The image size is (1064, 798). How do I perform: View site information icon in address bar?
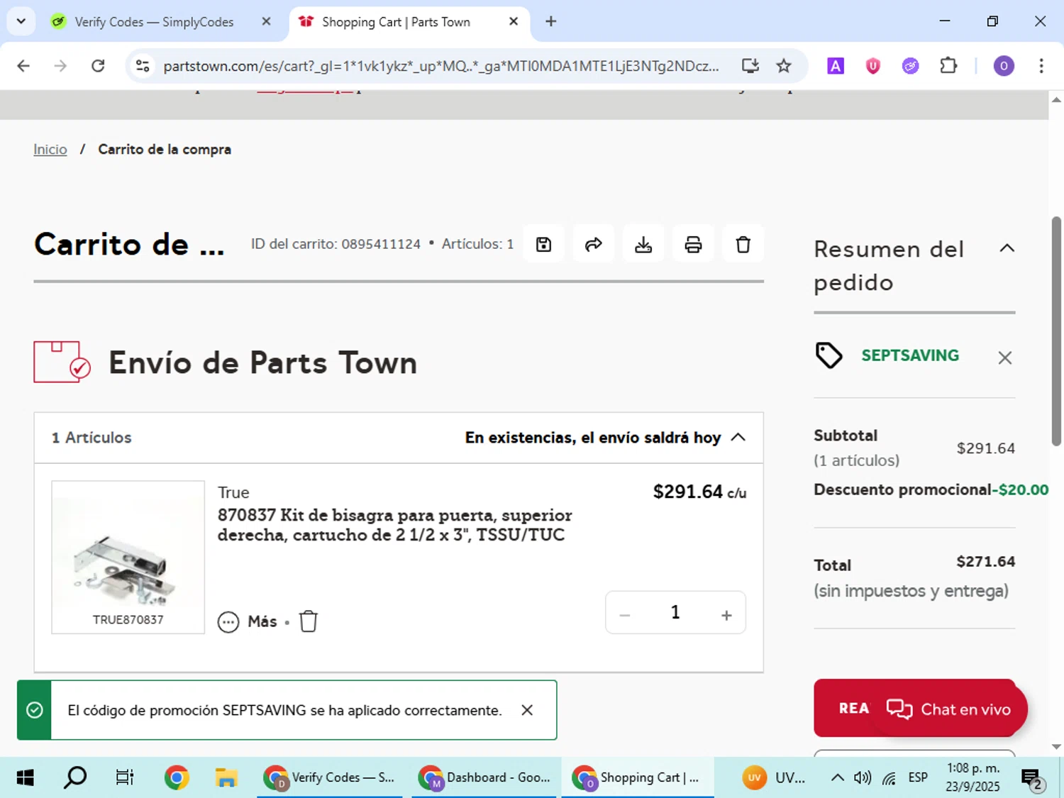point(143,66)
